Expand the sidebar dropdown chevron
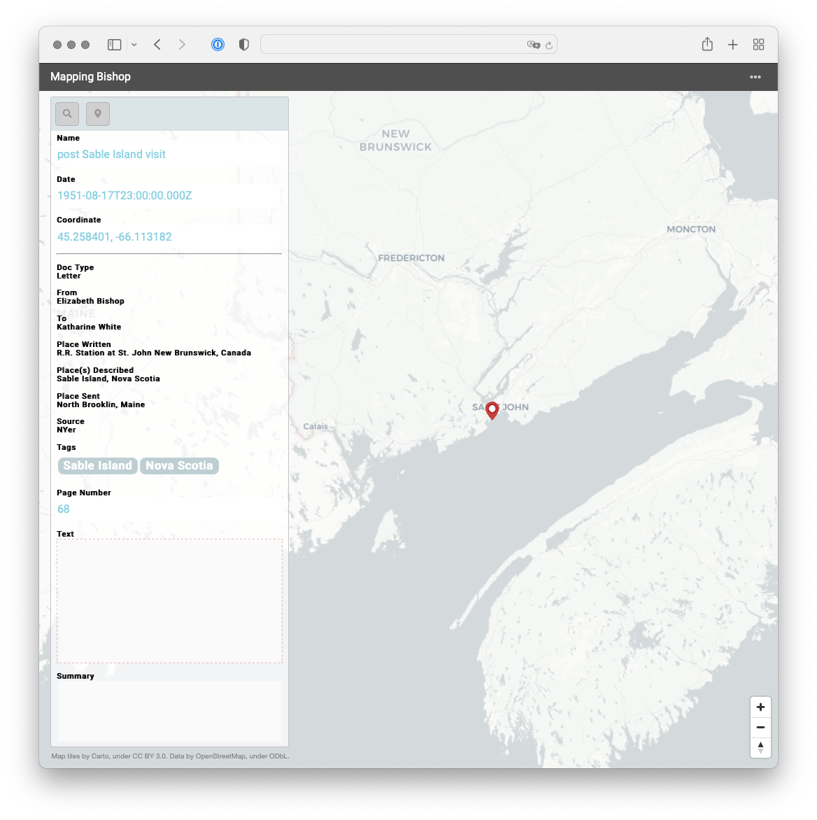Viewport: 817px width, 820px height. coord(134,45)
